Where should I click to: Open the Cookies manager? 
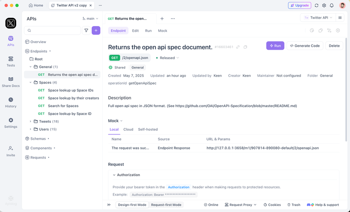tap(272, 205)
